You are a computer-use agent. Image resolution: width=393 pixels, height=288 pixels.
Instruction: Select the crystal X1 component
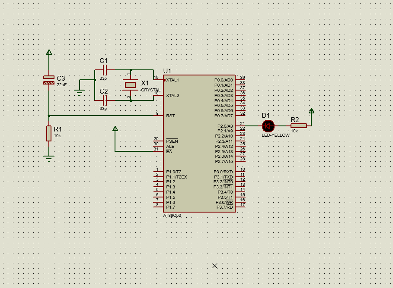tap(130, 85)
